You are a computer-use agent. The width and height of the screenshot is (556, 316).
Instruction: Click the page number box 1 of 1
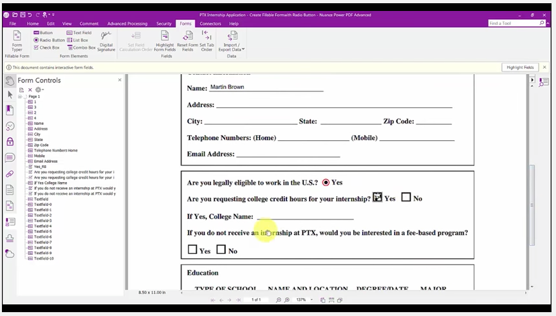(256, 300)
